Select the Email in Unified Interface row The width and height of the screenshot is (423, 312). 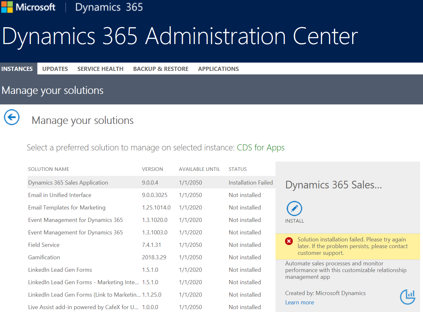click(60, 195)
